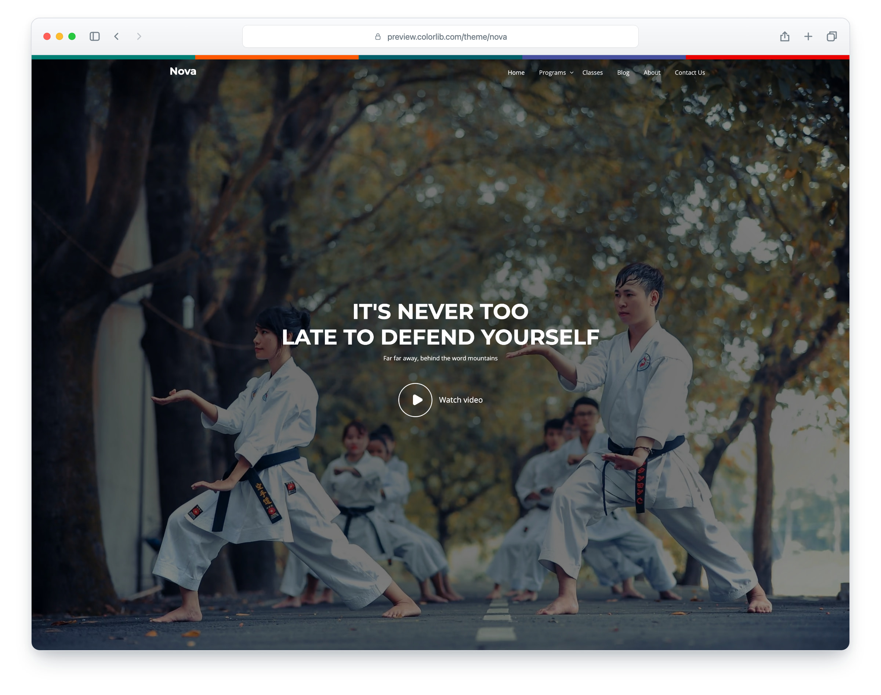Open the share sheet icon
The height and width of the screenshot is (695, 881).
point(785,37)
